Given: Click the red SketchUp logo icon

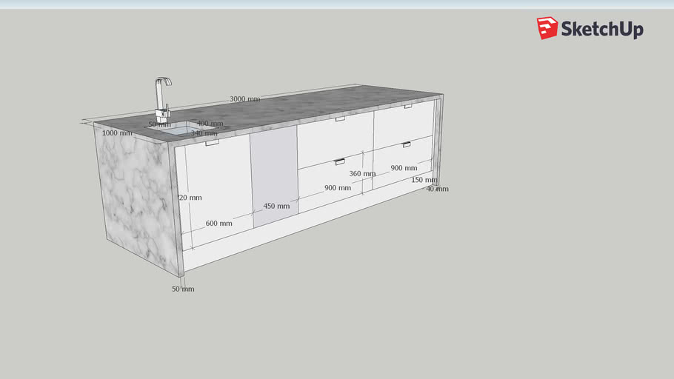Looking at the screenshot, I should tap(547, 28).
